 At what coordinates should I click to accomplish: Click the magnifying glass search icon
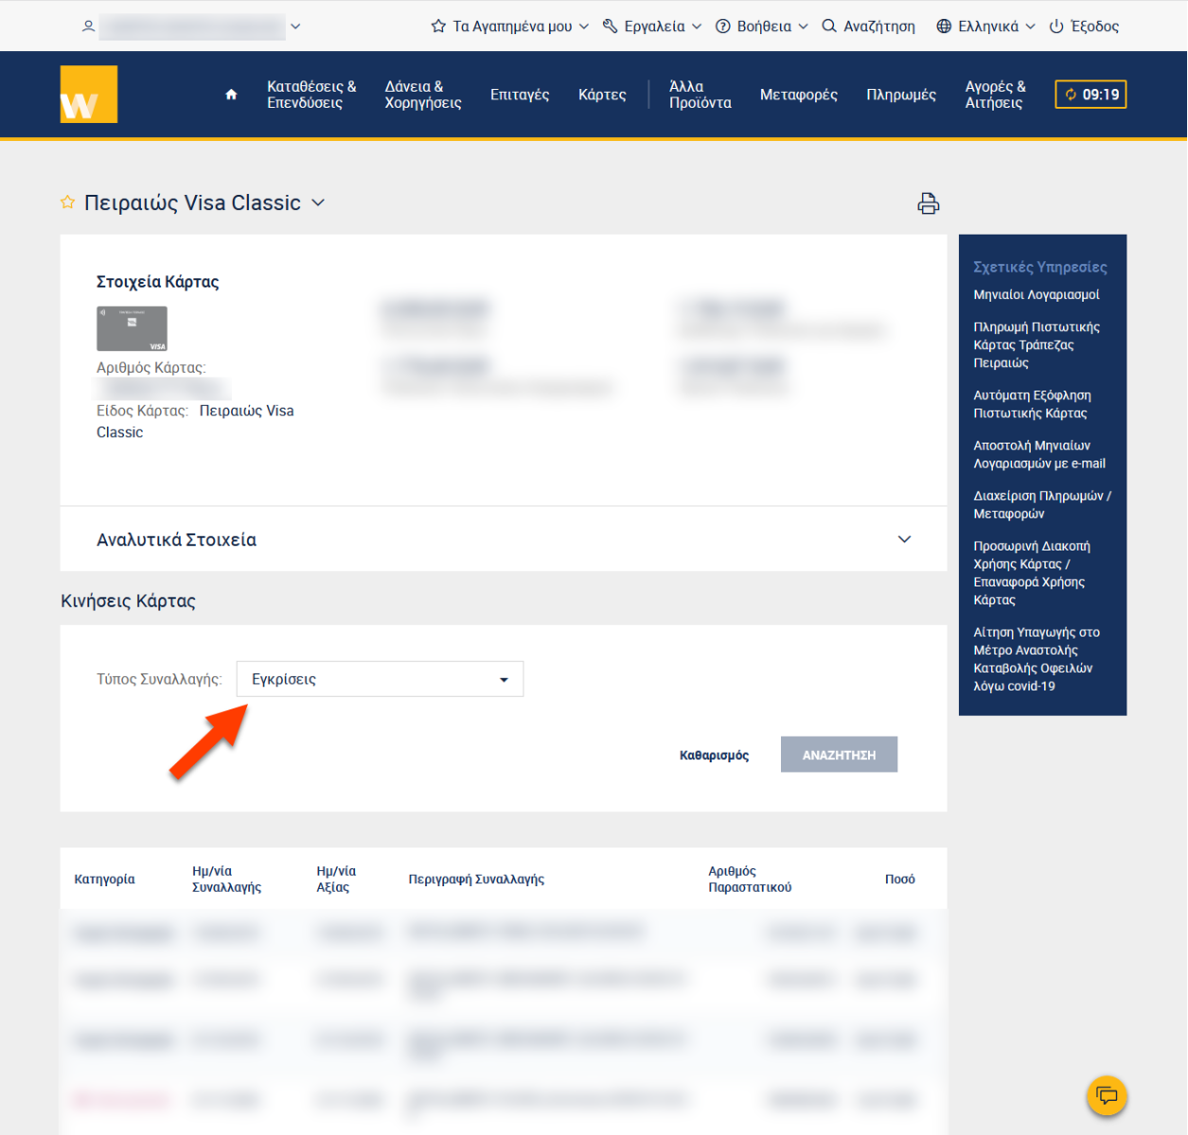coord(829,26)
